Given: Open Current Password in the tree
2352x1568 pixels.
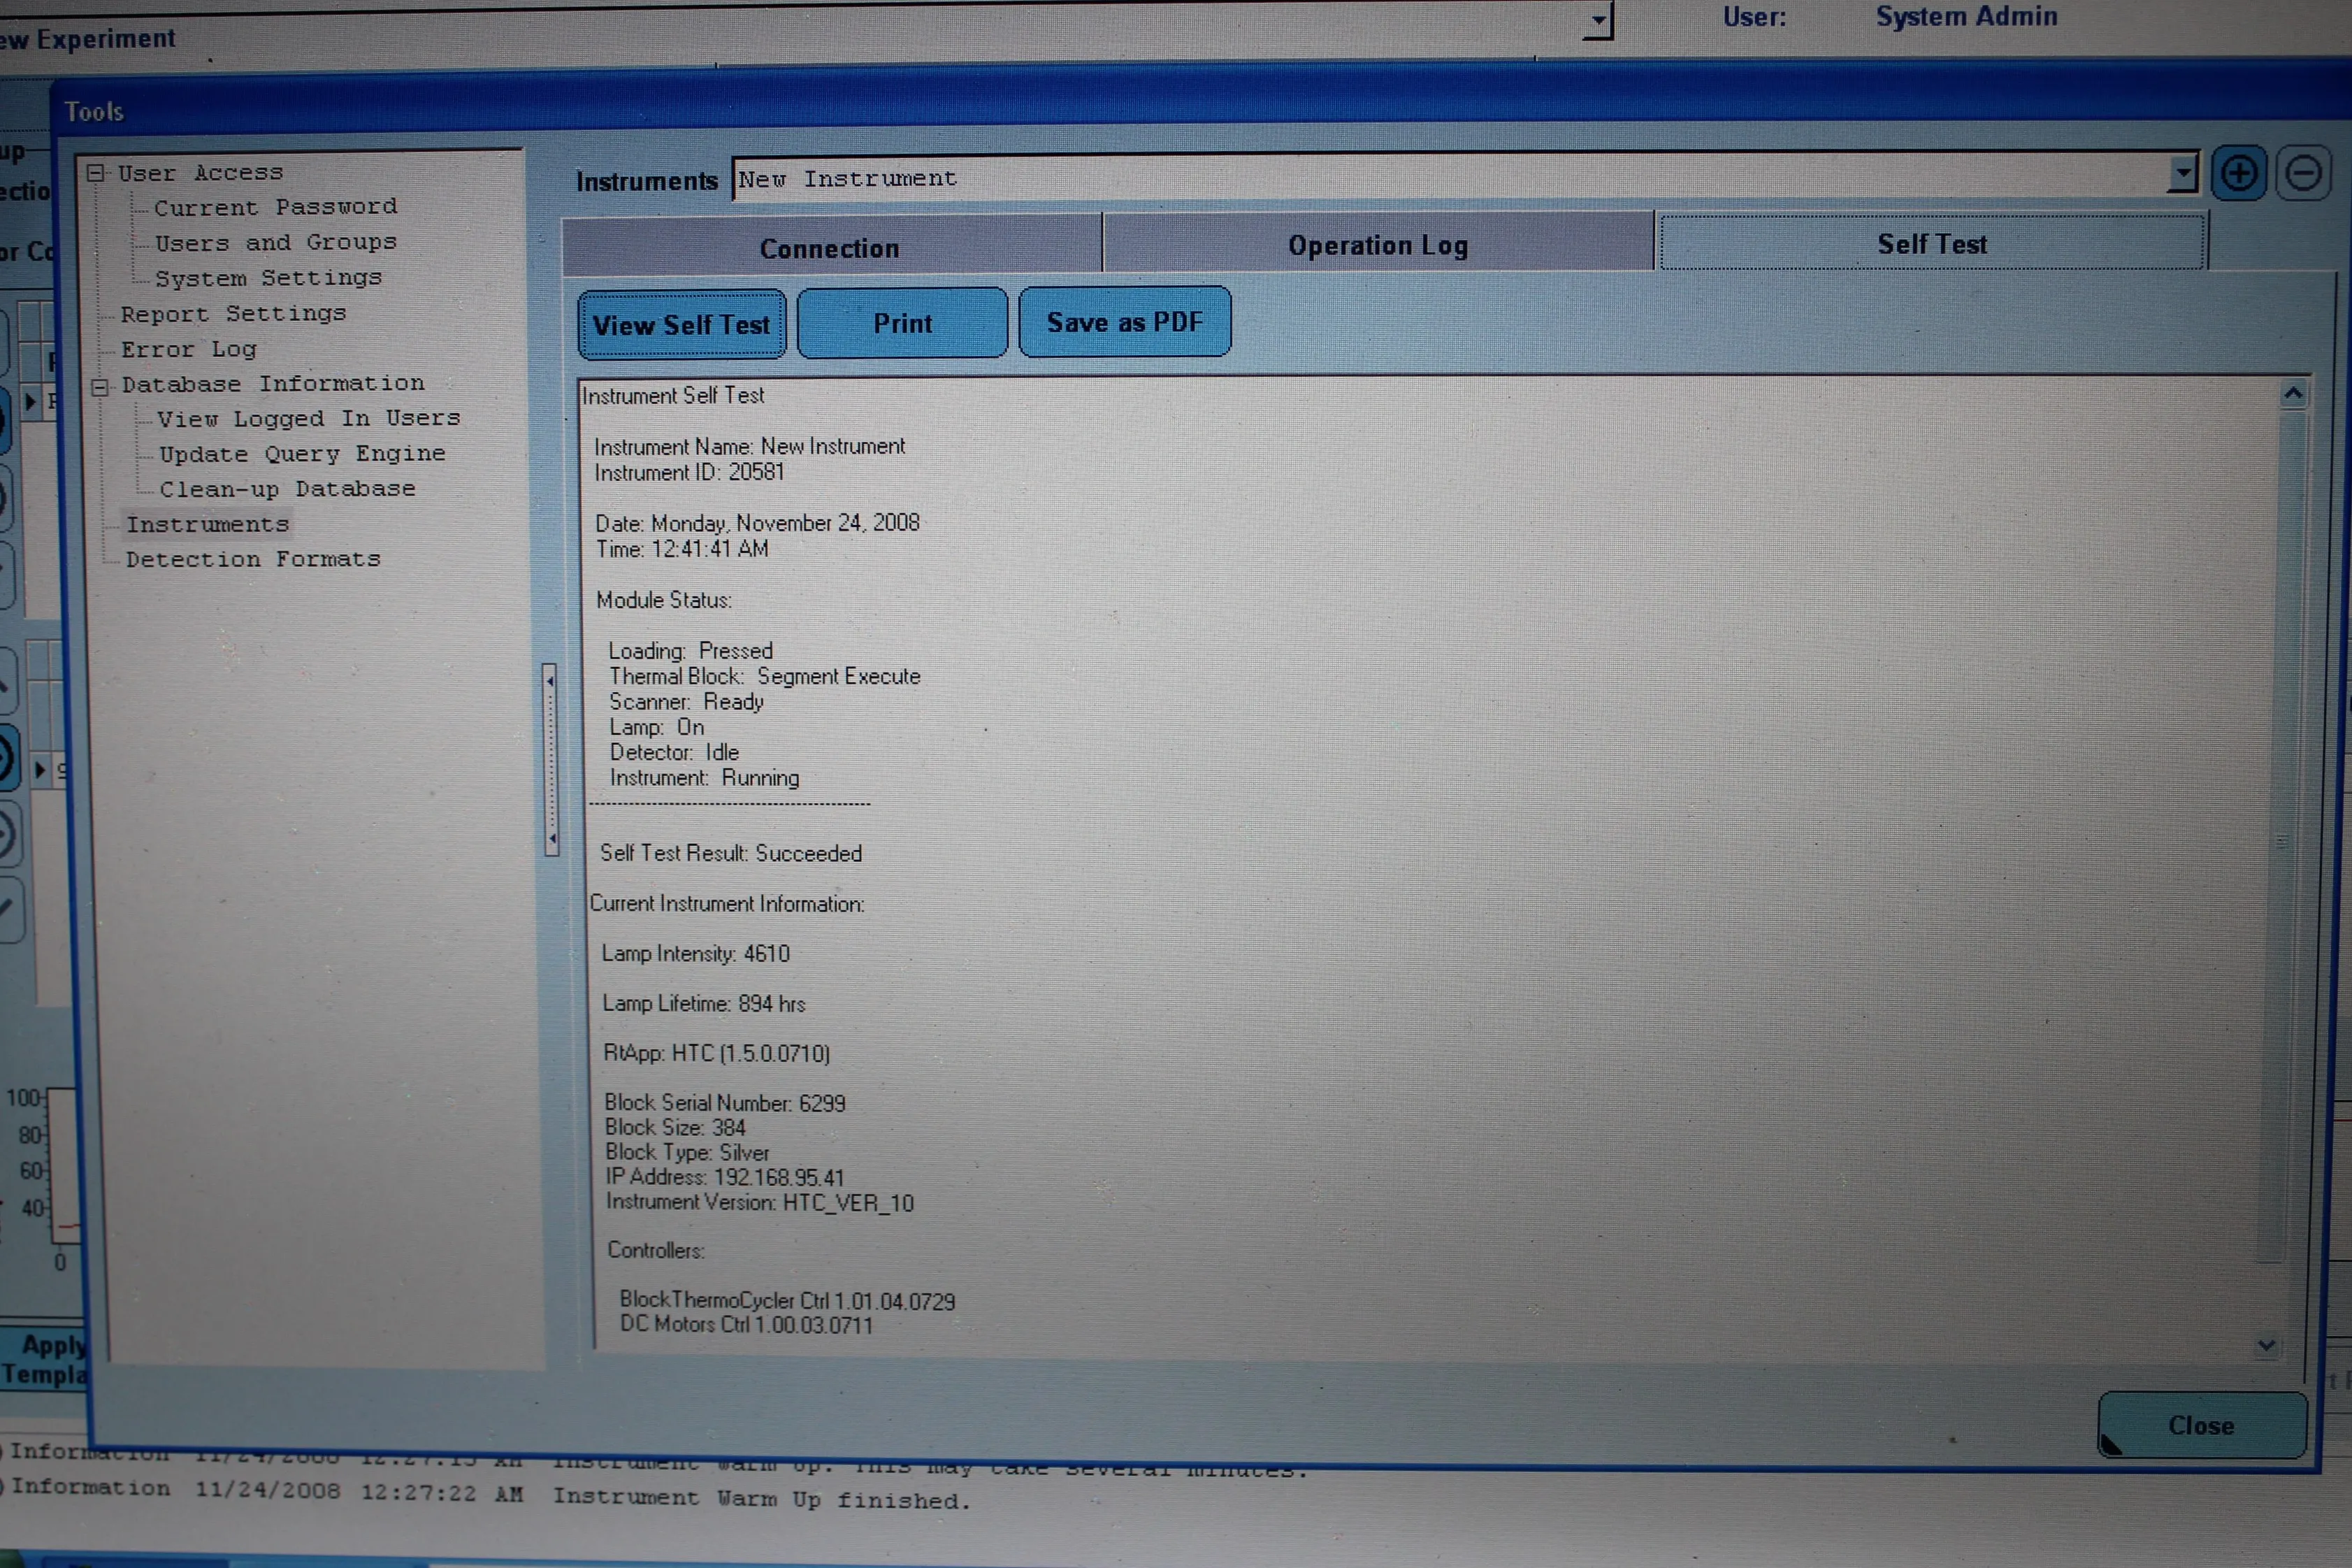Looking at the screenshot, I should 275,207.
